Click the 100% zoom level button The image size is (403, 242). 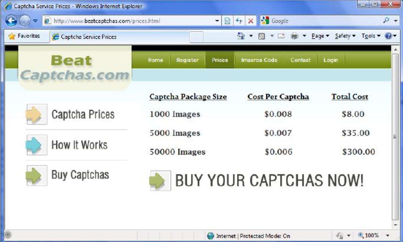(x=368, y=236)
